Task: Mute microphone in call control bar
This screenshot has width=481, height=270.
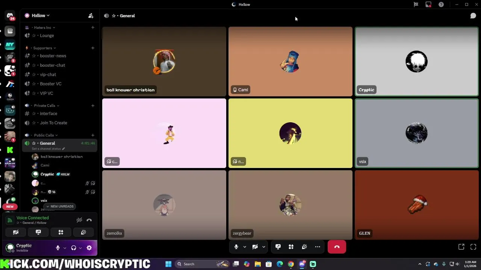Action: (236, 247)
